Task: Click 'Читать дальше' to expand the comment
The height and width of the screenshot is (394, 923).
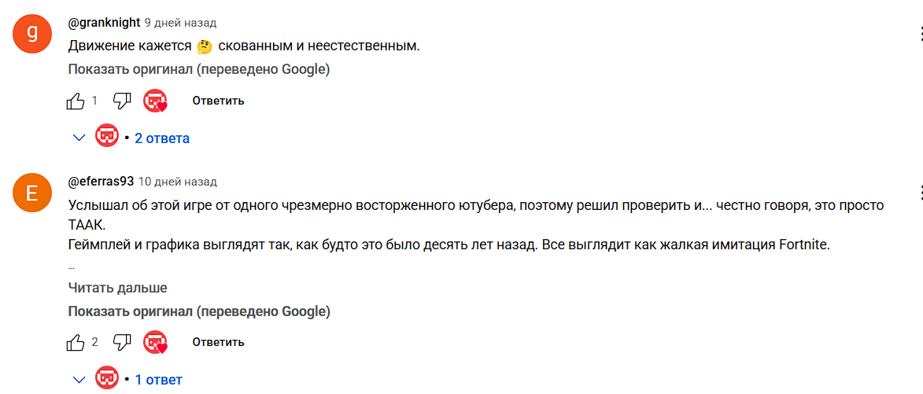Action: tap(118, 288)
